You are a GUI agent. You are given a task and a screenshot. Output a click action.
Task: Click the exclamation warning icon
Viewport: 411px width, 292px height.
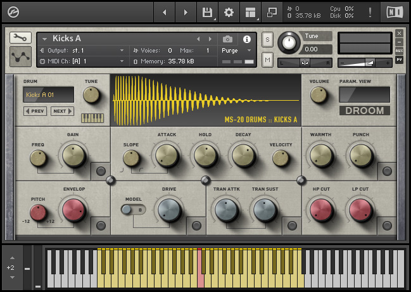(x=370, y=12)
